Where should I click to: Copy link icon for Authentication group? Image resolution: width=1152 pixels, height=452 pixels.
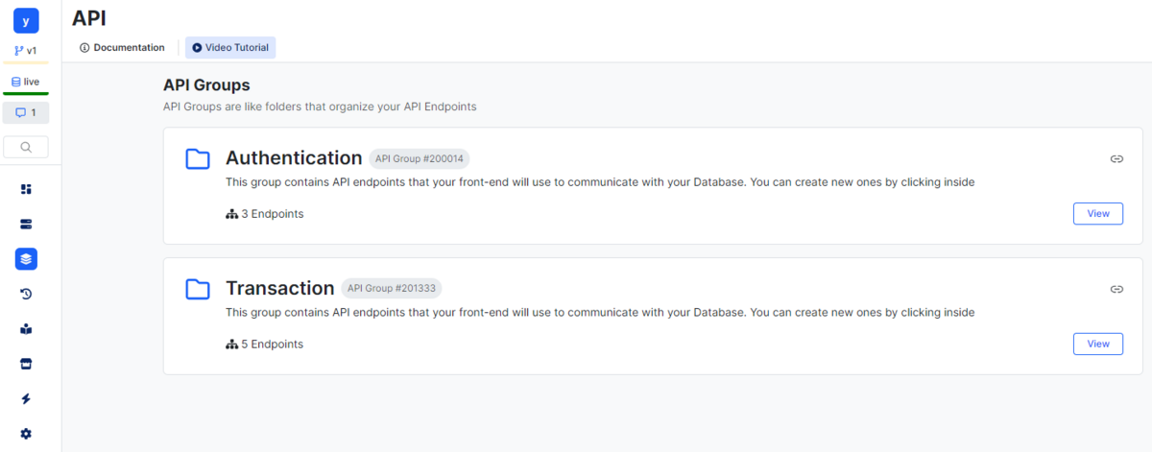coord(1116,158)
